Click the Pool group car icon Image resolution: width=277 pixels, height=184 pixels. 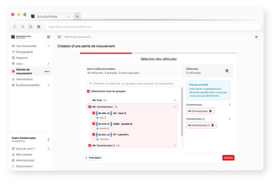(x=94, y=100)
